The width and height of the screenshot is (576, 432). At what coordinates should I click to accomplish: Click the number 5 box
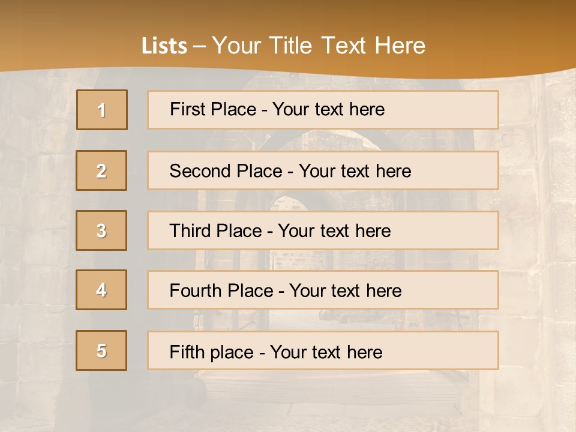point(101,350)
